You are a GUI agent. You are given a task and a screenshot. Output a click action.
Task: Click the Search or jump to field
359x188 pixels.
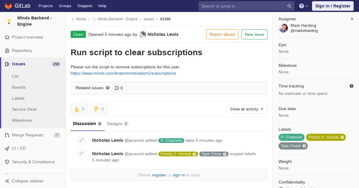247,6
